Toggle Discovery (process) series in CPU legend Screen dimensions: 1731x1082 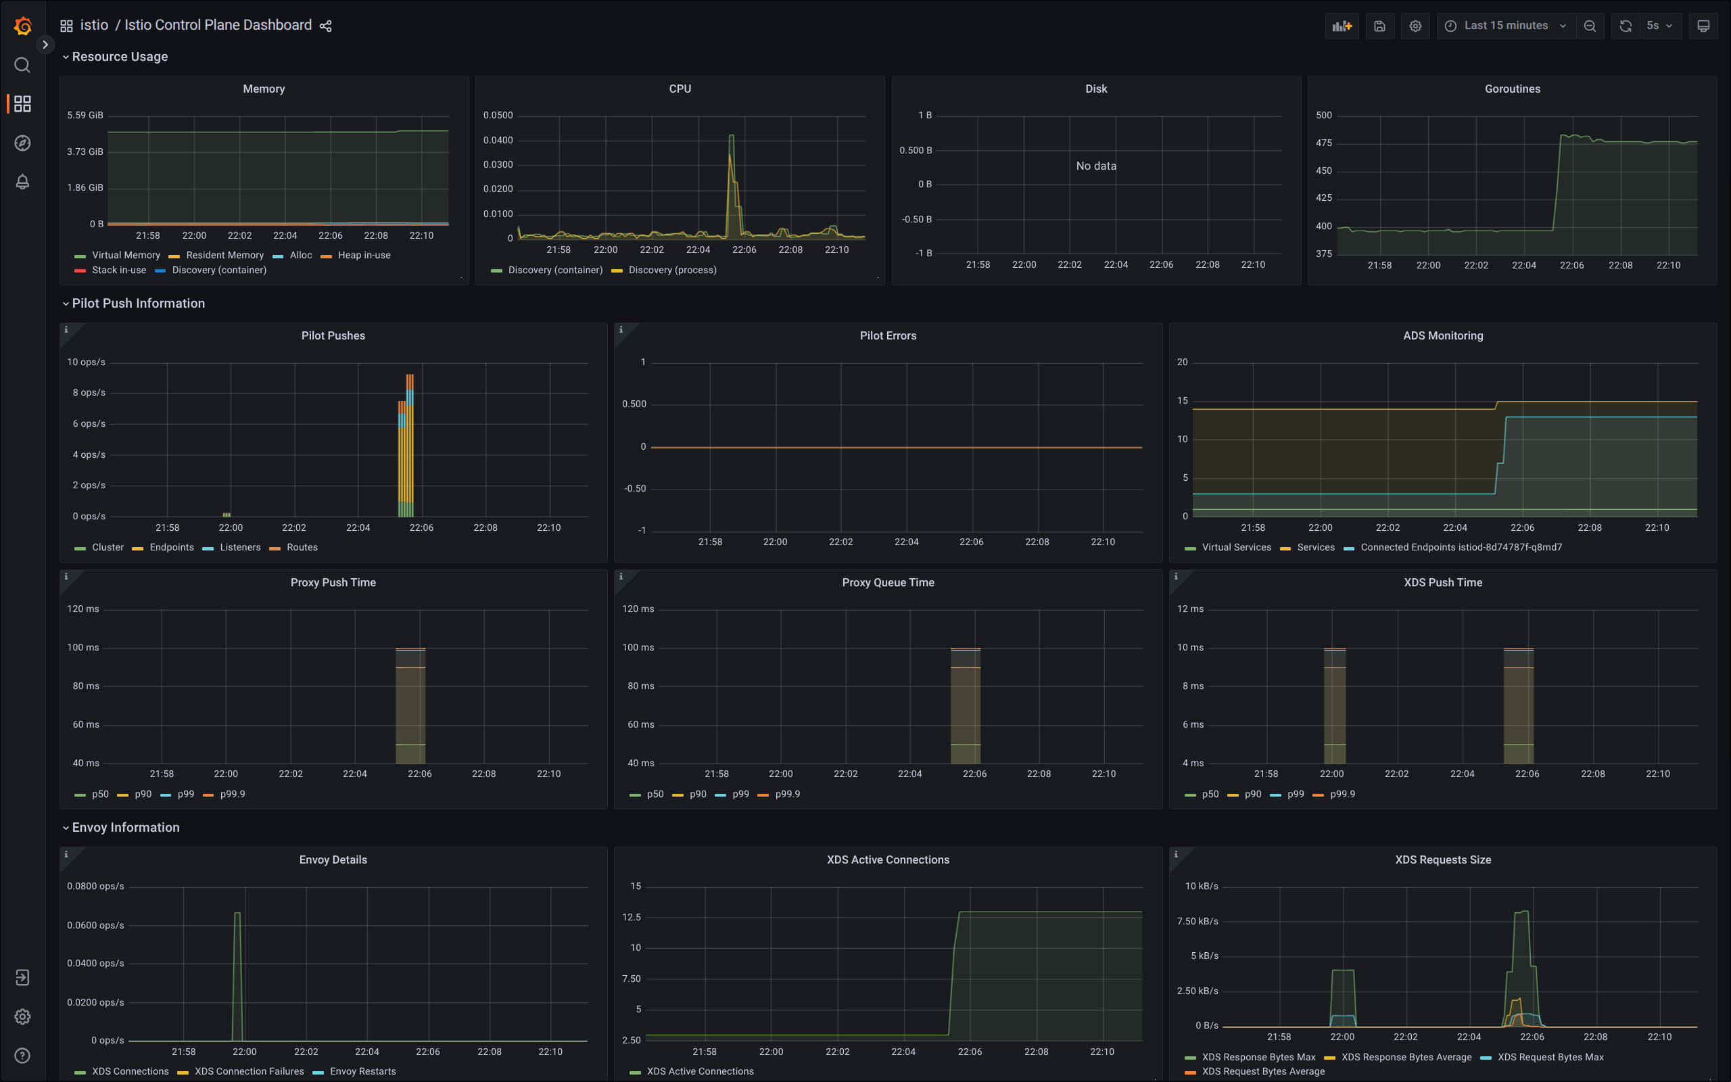coord(672,270)
